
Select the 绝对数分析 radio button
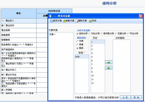102,34
